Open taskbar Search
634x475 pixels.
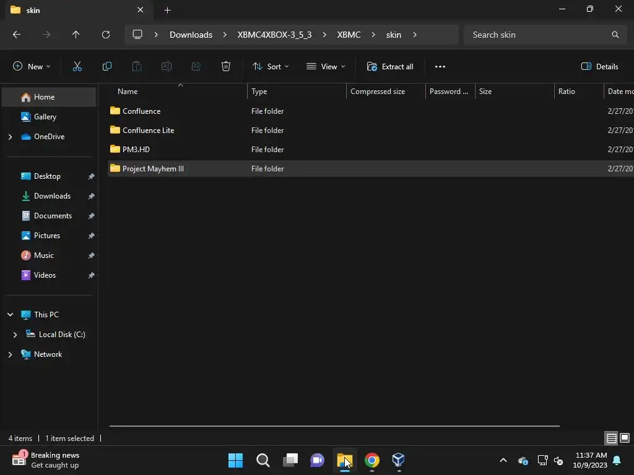point(263,460)
